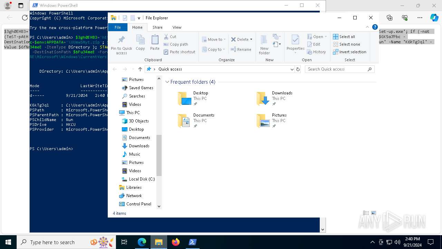Screen dimensions: 442x249
Task: Create a New folder
Action: [264, 45]
